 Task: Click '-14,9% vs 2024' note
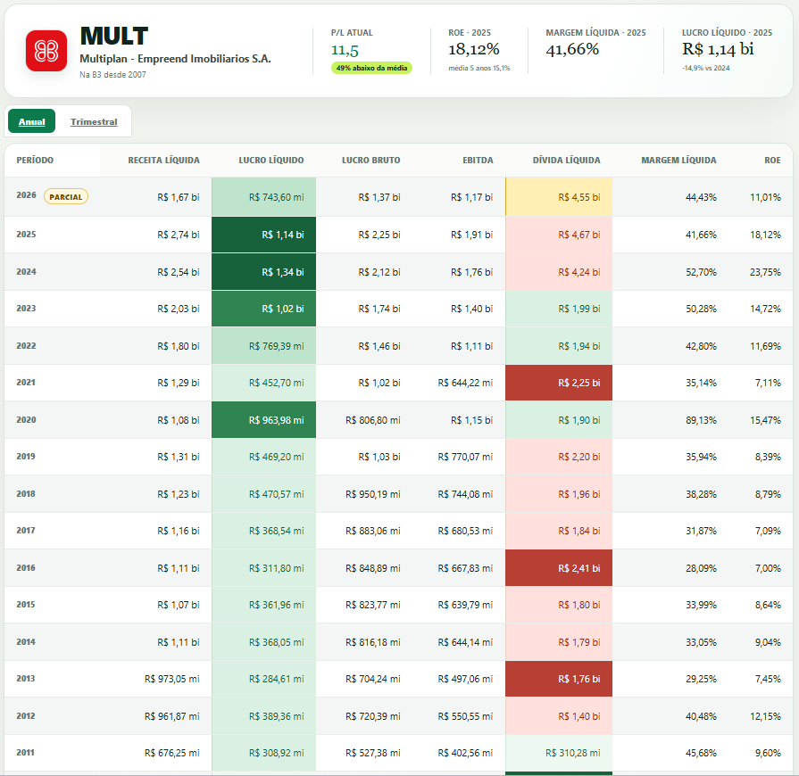pos(706,68)
